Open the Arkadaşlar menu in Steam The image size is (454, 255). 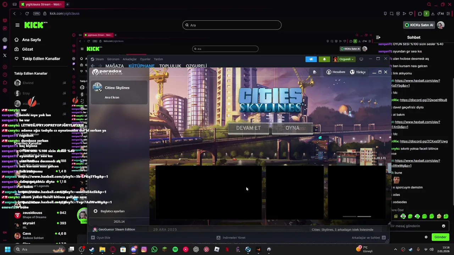click(129, 59)
